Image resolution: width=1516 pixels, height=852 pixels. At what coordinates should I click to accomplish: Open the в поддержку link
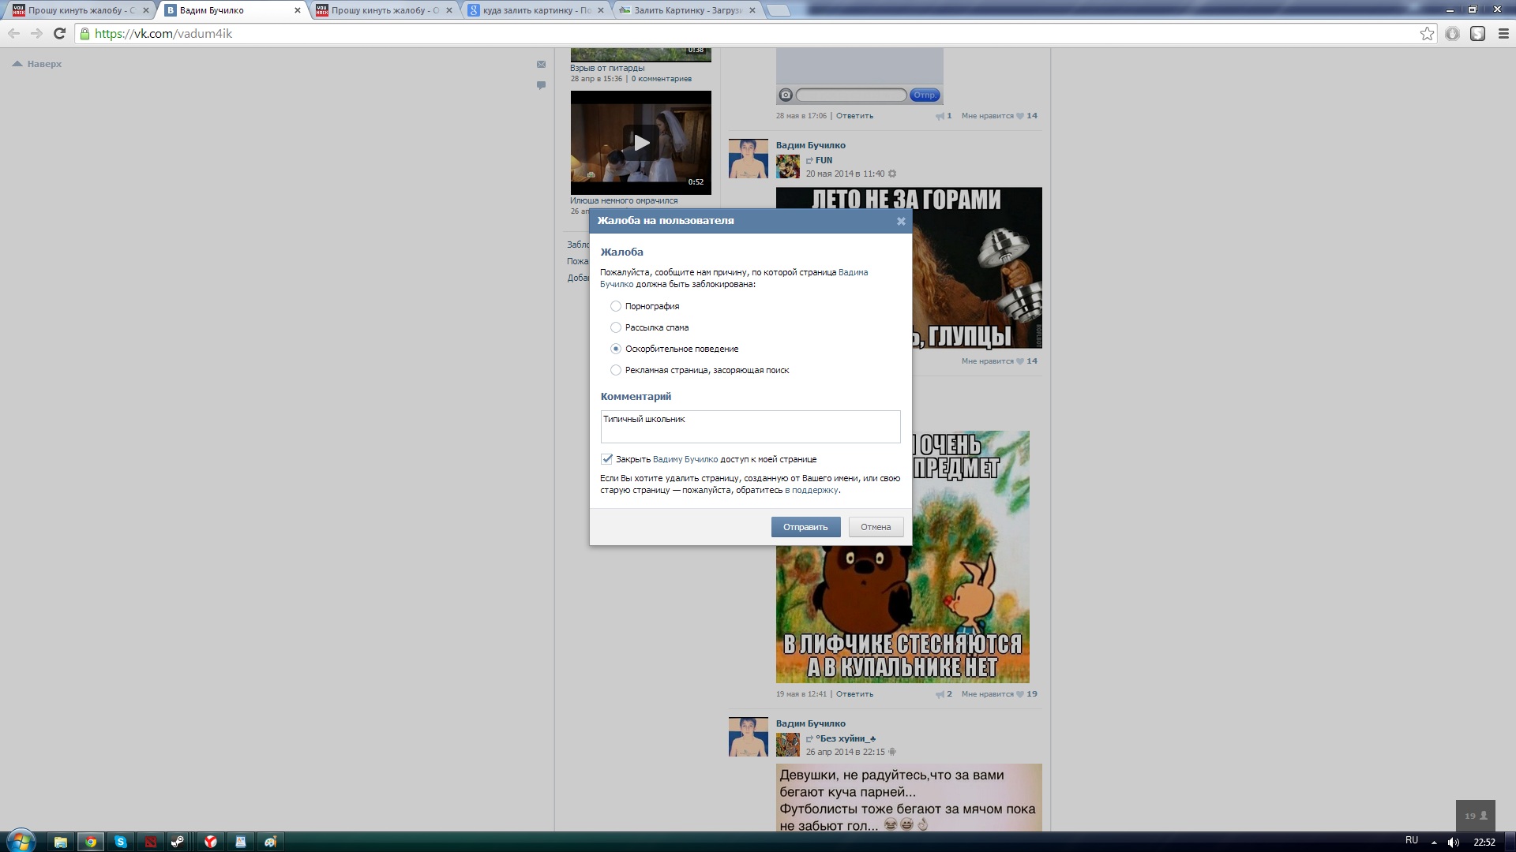[812, 491]
